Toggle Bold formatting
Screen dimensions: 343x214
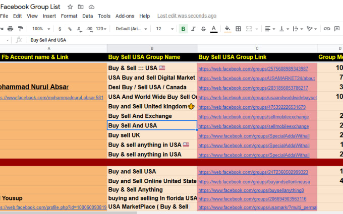183,29
